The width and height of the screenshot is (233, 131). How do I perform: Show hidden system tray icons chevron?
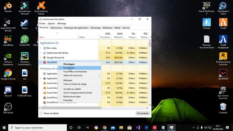pos(193,128)
